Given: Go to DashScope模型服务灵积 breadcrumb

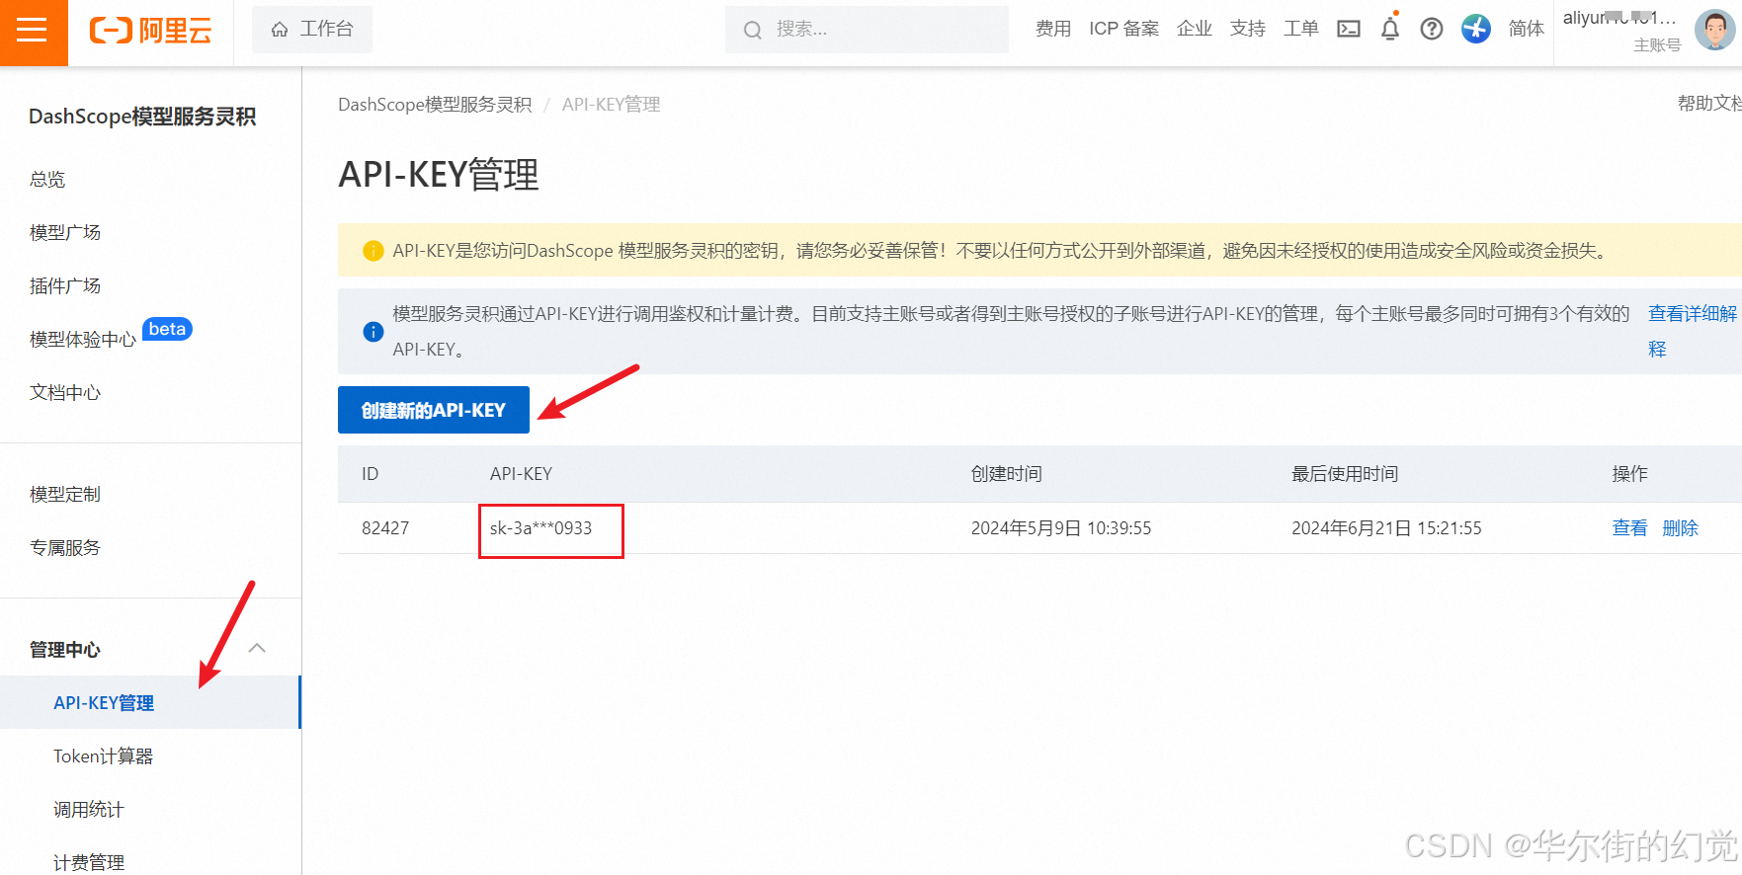Looking at the screenshot, I should pos(435,105).
